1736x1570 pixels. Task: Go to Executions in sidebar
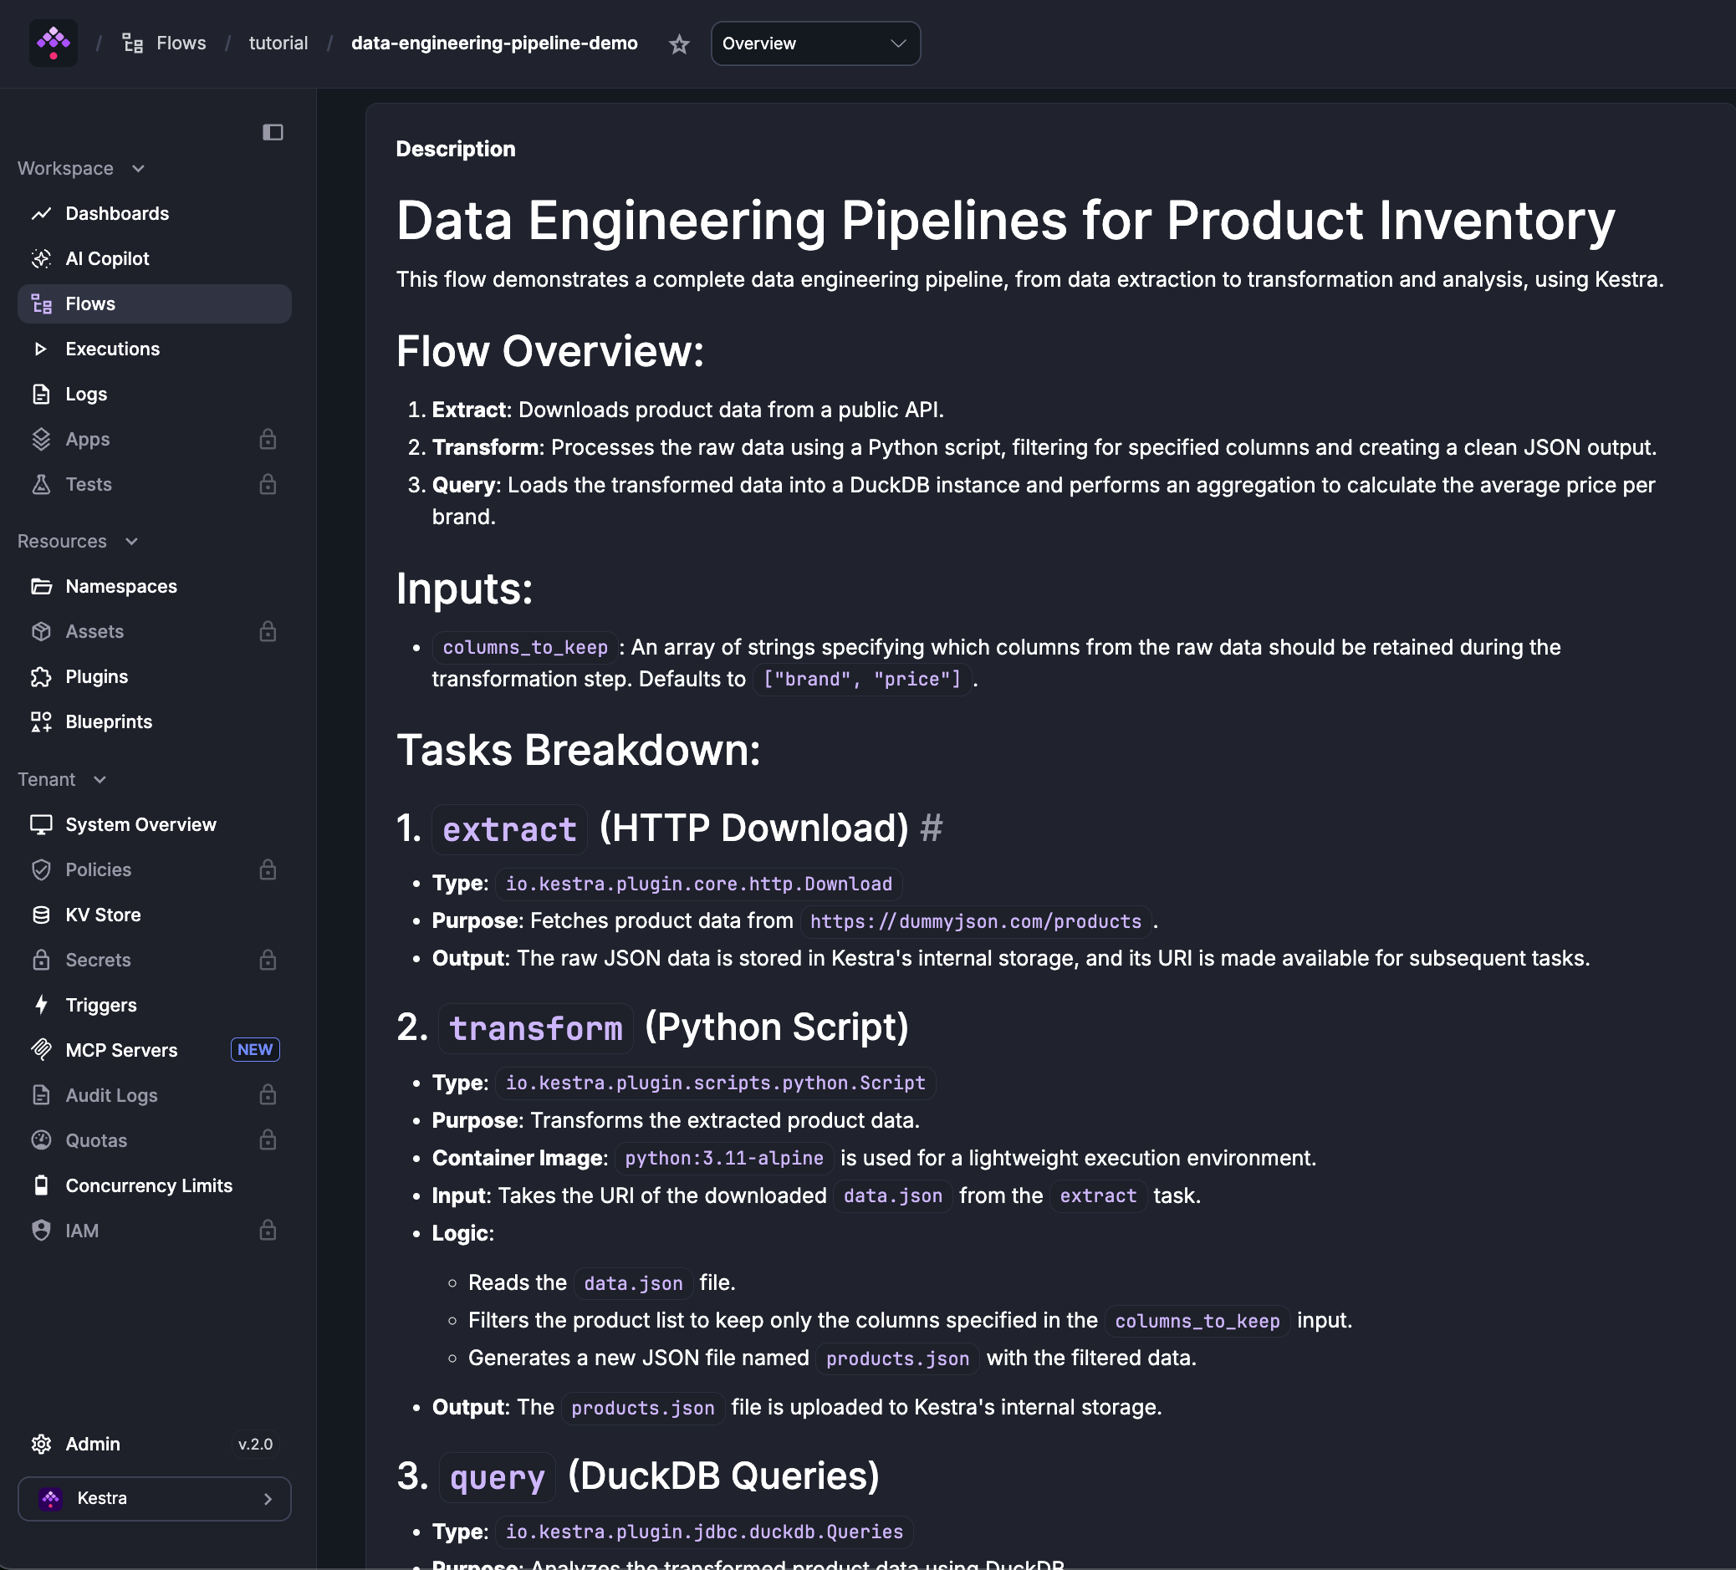coord(154,349)
